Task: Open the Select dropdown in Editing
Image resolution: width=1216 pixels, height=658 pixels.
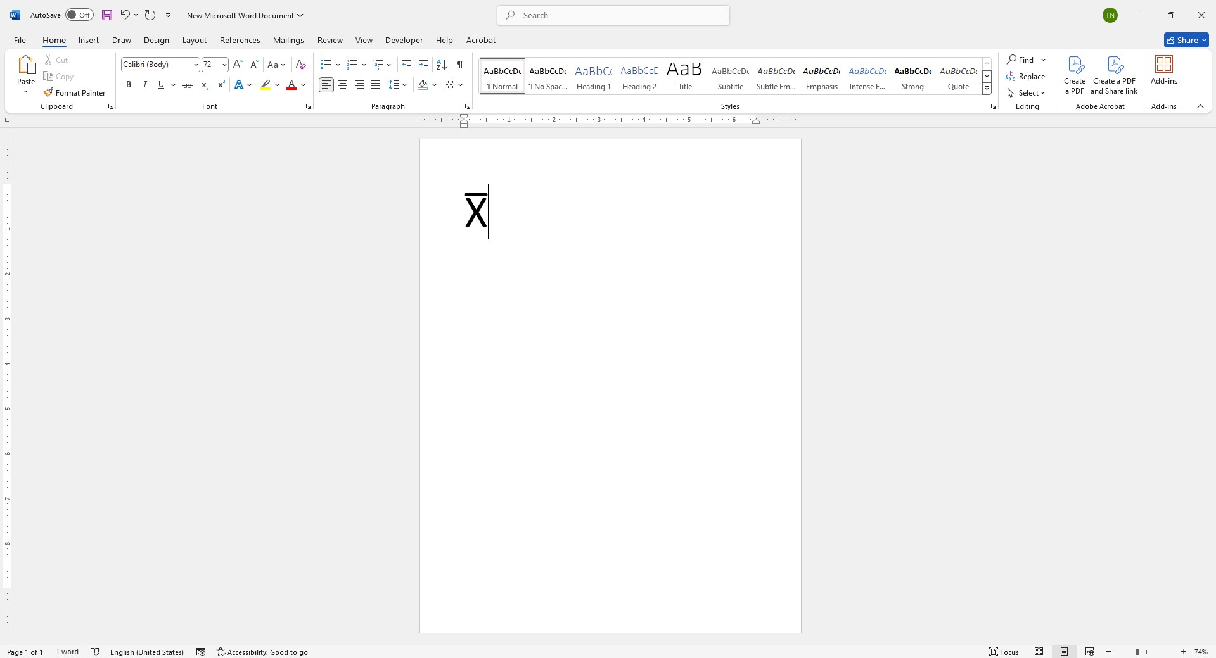Action: coord(1026,92)
